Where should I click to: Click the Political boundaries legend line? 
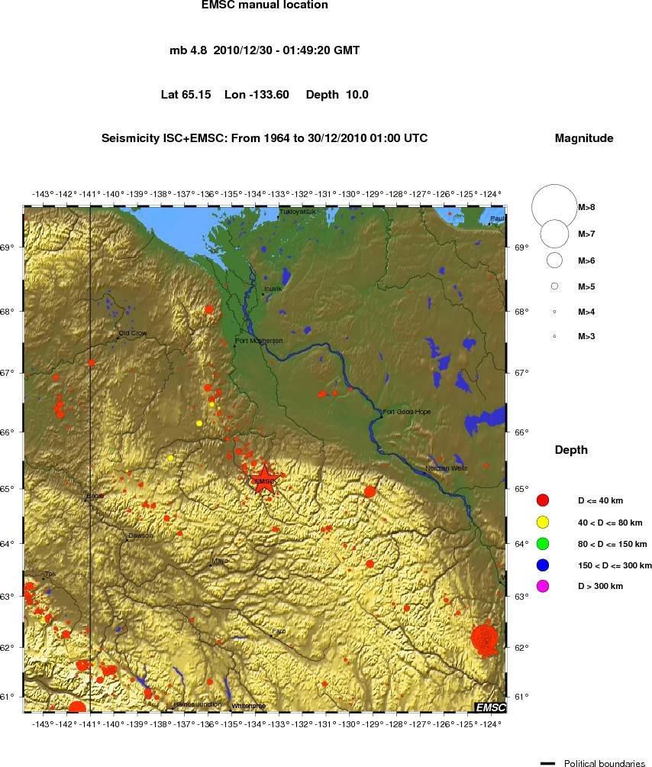tap(548, 763)
